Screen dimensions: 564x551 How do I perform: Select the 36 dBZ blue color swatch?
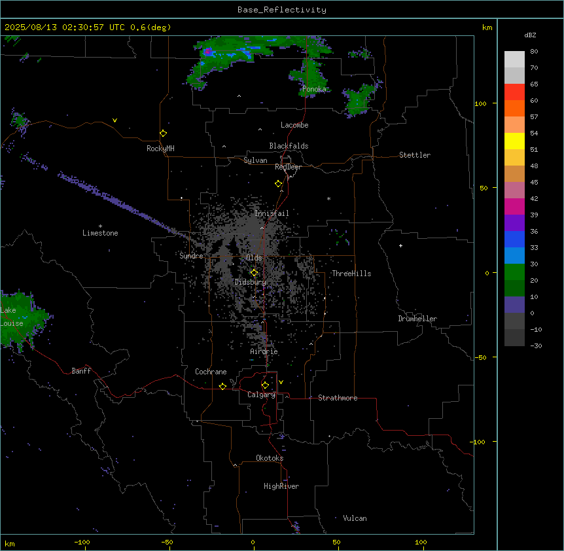(514, 239)
